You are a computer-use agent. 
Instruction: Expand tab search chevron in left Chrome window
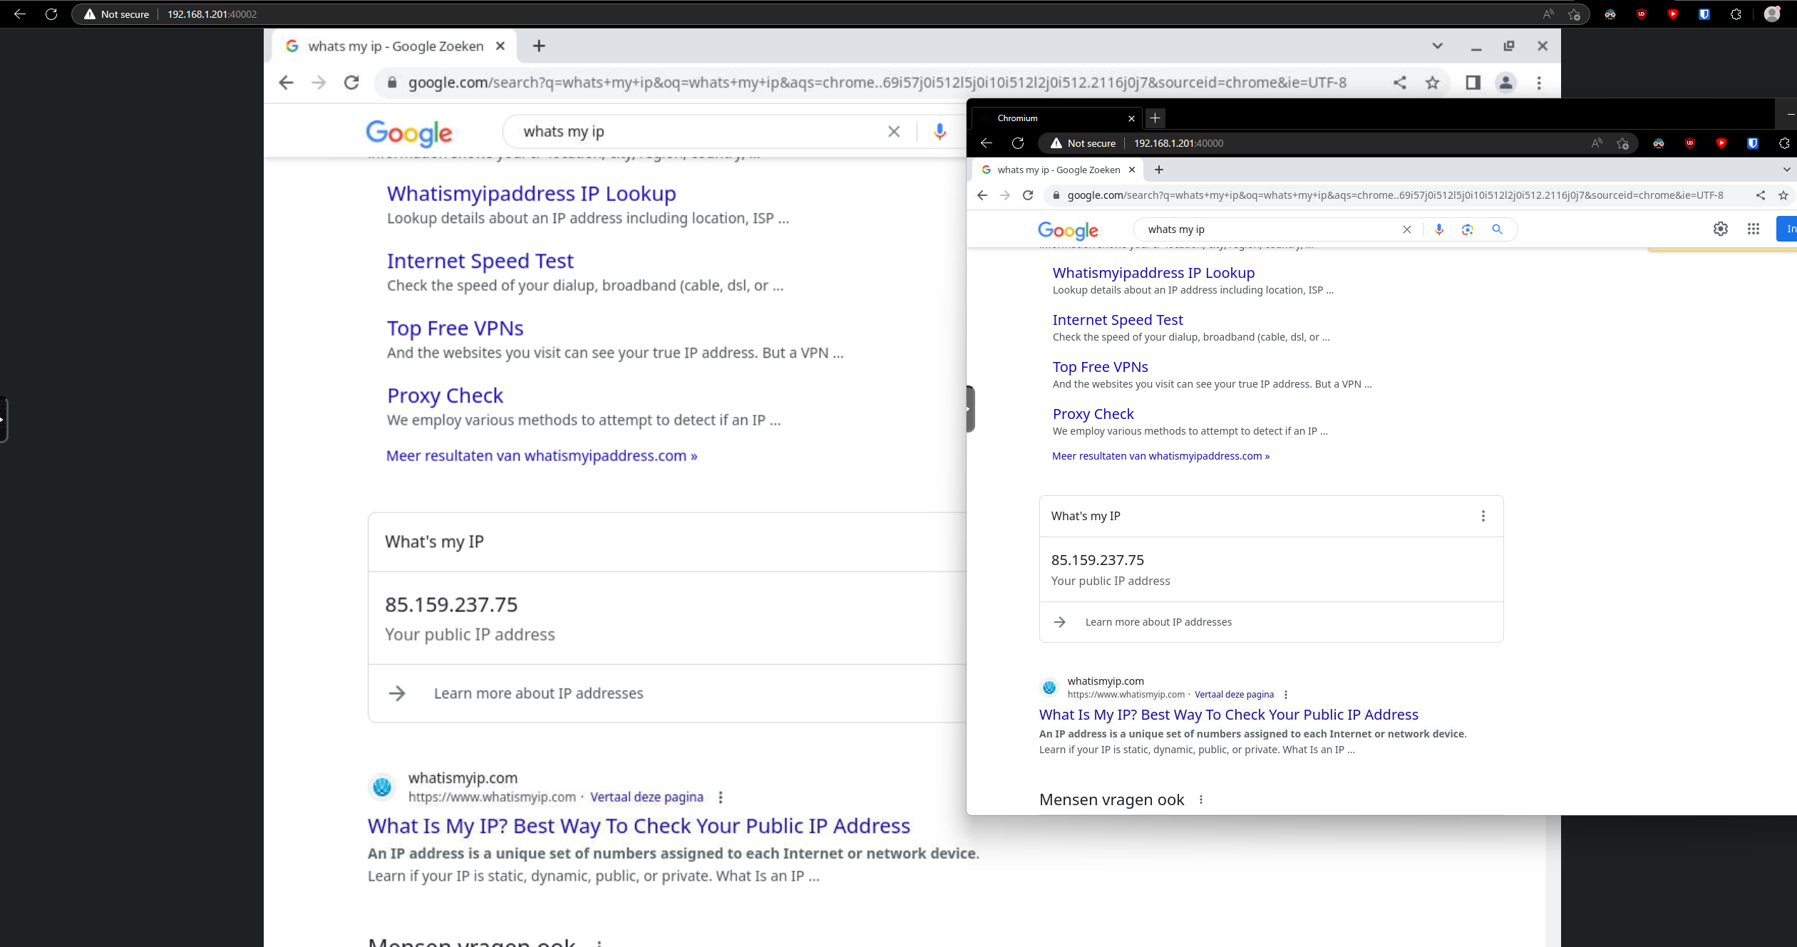click(1437, 46)
